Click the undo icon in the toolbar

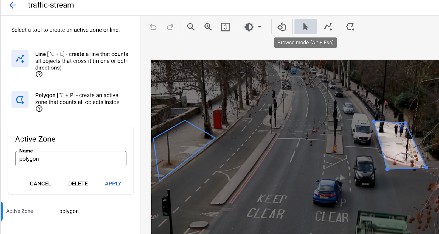153,27
